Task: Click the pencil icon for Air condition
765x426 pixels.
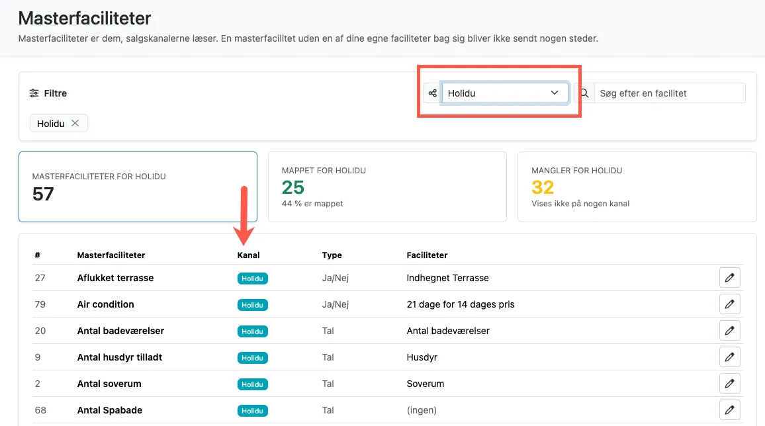Action: pyautogui.click(x=729, y=304)
